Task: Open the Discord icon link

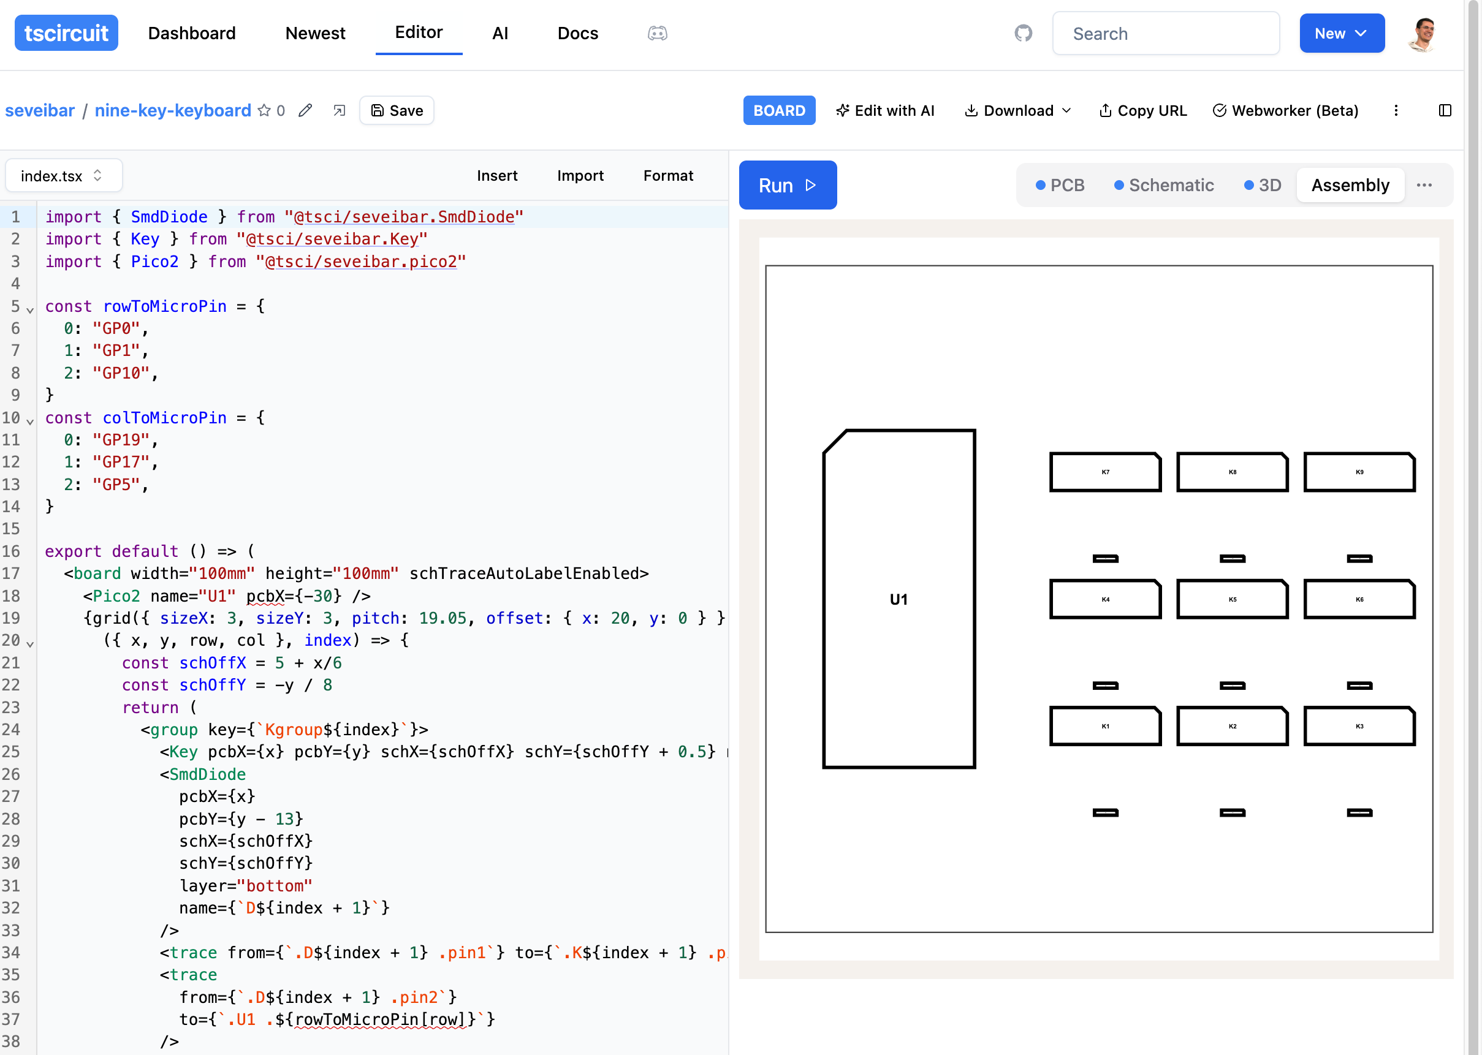Action: pos(657,33)
